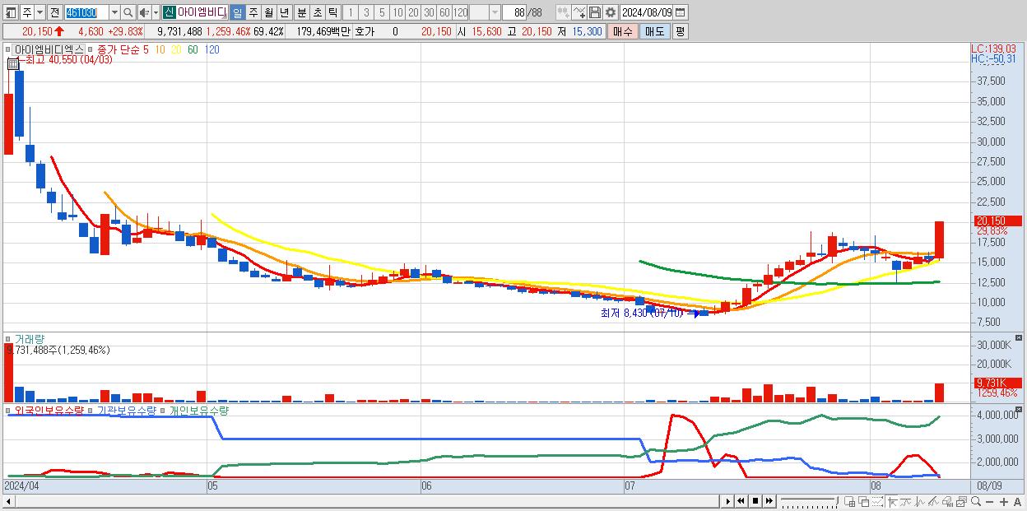Open the interval combo box dropdown arrow
The width and height of the screenshot is (1027, 511).
(x=495, y=12)
